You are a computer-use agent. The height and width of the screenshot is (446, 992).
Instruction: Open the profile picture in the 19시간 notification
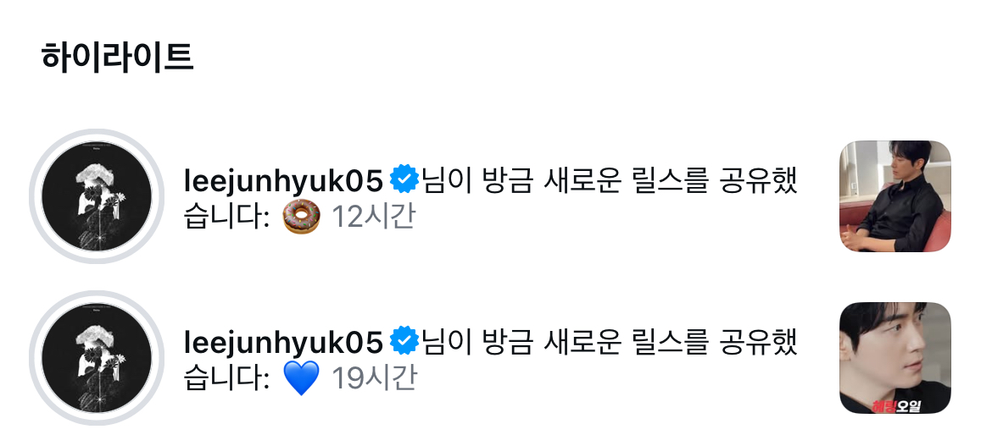[x=97, y=358]
